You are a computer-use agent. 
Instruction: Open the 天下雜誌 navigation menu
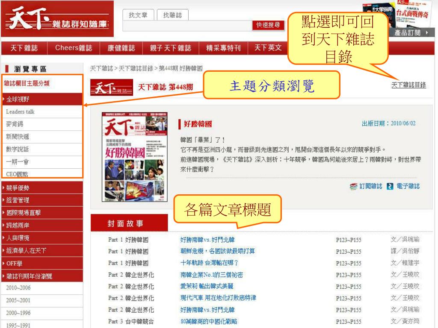point(24,48)
